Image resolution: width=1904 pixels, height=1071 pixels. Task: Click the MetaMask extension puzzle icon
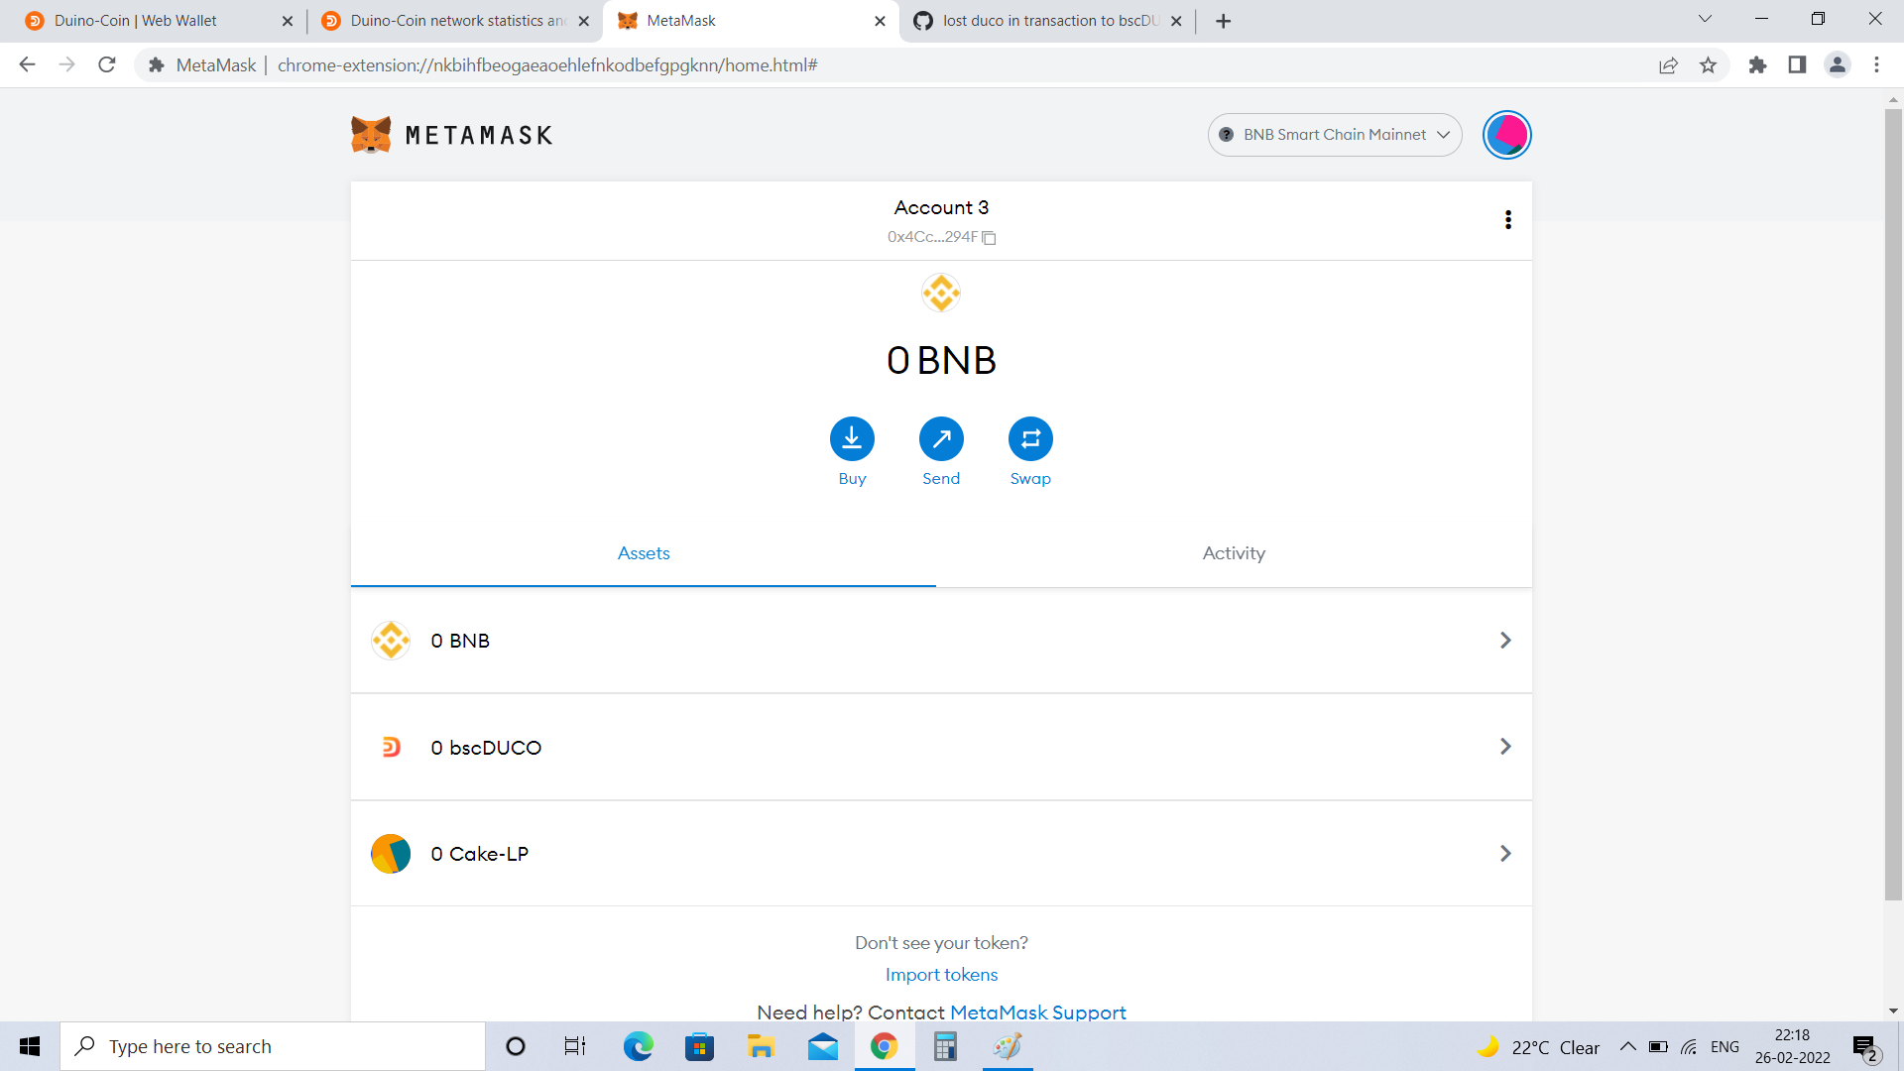tap(1757, 64)
